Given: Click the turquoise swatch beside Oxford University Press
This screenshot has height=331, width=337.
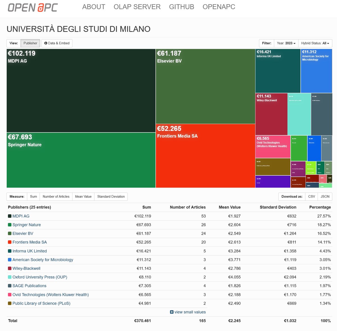Looking at the screenshot, I should coord(10,277).
